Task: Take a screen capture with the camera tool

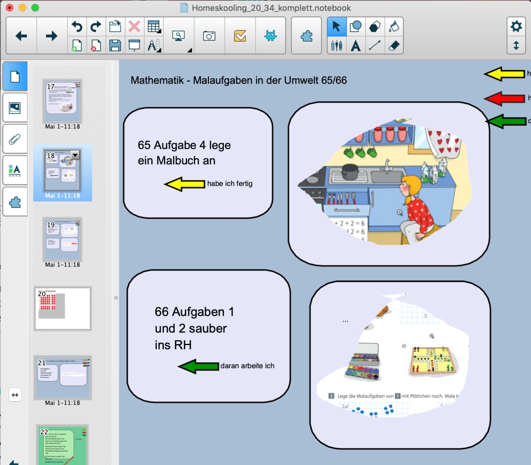Action: click(x=209, y=35)
